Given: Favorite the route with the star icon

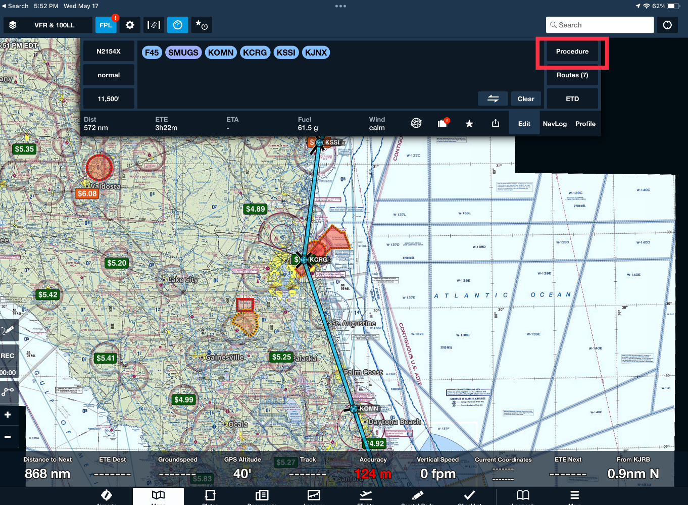Looking at the screenshot, I should click(x=469, y=123).
